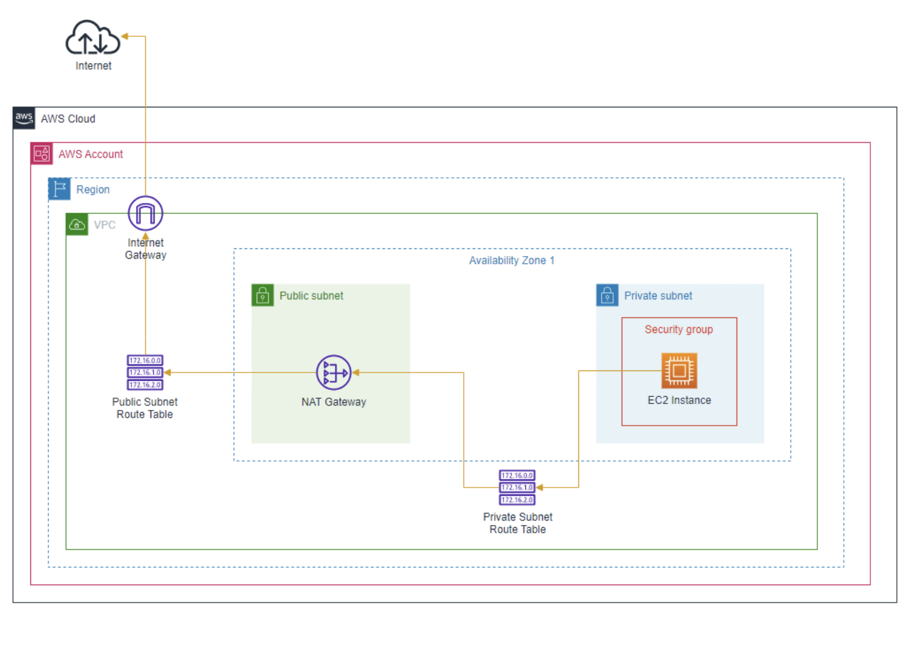Select the Public subnet text label
Viewport: 924px width, 653px height.
pyautogui.click(x=311, y=295)
